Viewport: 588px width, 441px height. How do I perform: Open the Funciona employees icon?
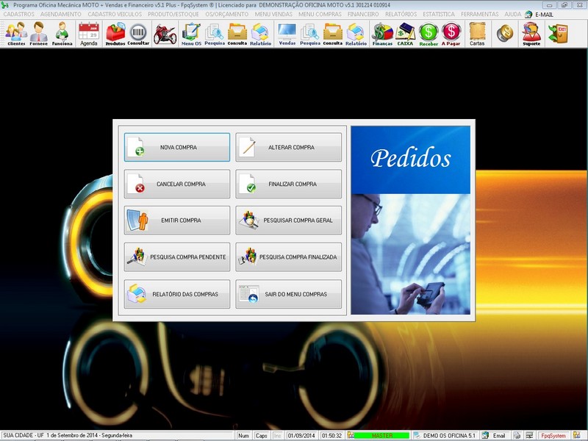[x=62, y=34]
